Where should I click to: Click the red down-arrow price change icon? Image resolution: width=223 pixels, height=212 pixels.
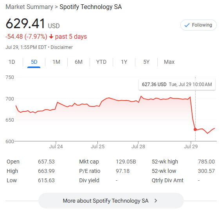[51, 37]
